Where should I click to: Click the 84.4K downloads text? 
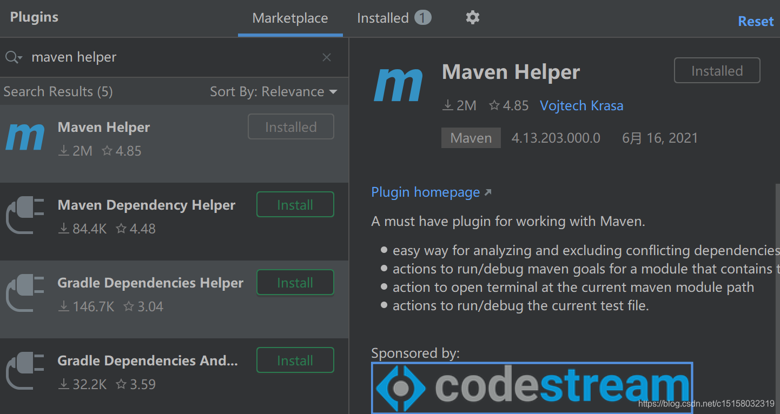pyautogui.click(x=90, y=229)
